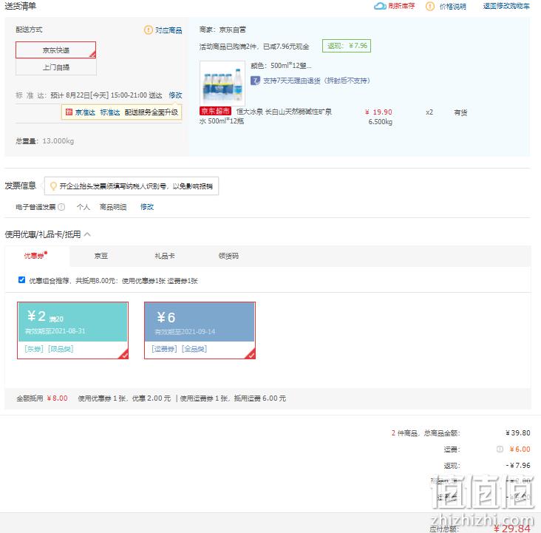Click total goods amount ¥39.80

pyautogui.click(x=518, y=433)
